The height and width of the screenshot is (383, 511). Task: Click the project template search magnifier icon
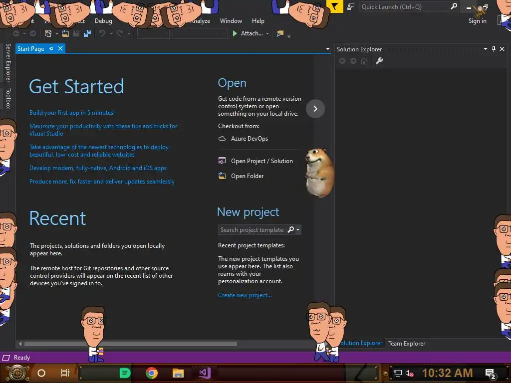coord(291,229)
